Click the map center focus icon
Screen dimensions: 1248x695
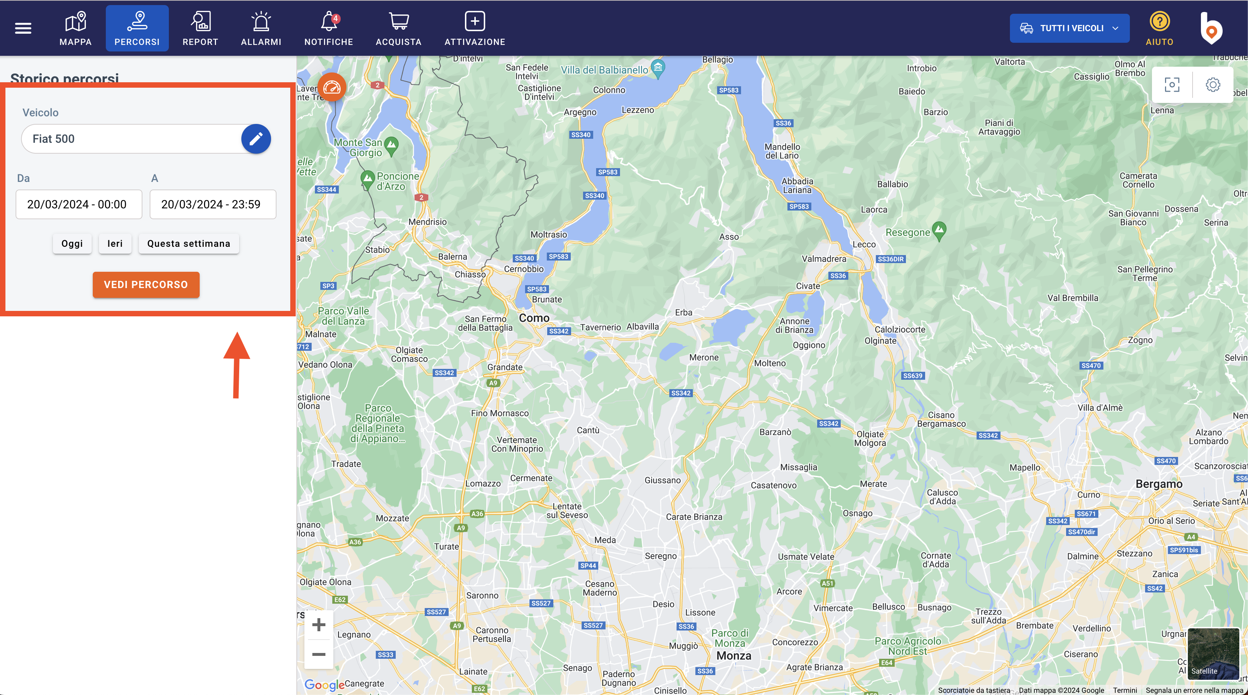1172,85
